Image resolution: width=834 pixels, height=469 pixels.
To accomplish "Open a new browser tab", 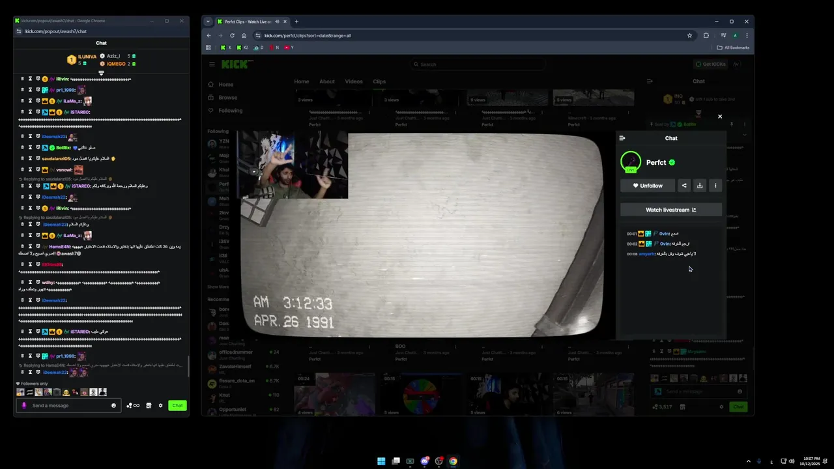I will pyautogui.click(x=296, y=21).
